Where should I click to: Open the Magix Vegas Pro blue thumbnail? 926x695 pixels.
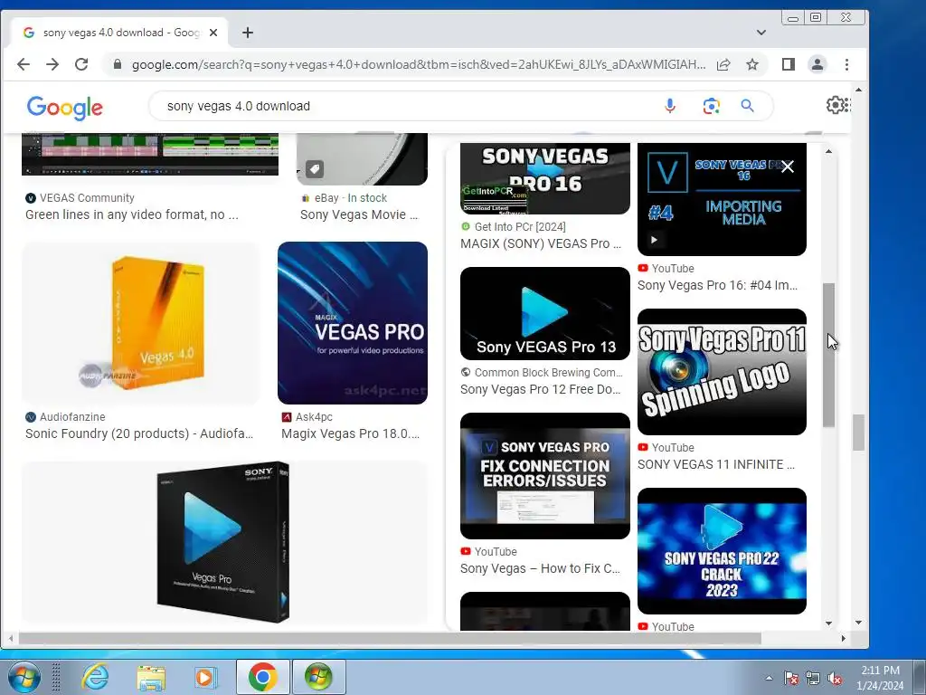click(353, 323)
